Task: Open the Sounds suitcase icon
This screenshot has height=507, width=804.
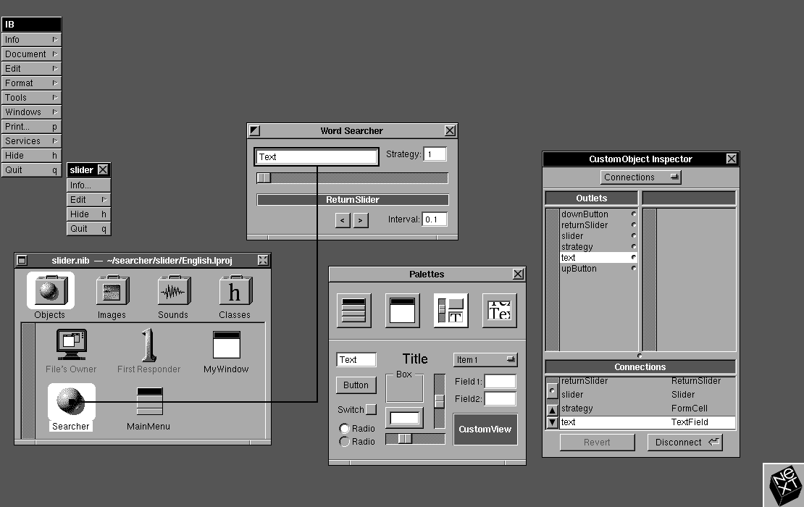Action: (x=172, y=292)
